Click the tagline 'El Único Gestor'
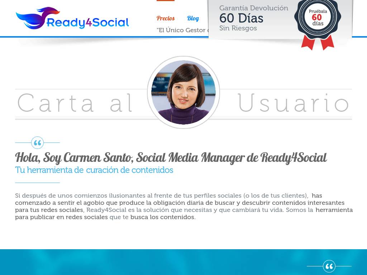367x275 pixels. click(x=182, y=30)
